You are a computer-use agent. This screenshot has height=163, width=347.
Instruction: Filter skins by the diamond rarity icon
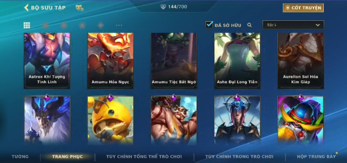101,25
